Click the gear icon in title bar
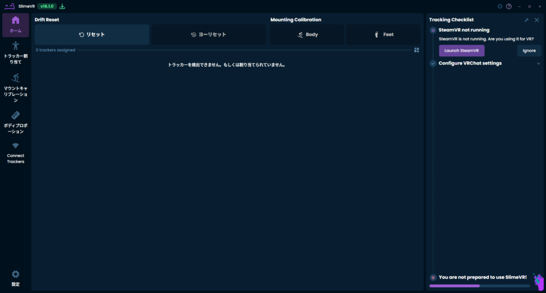The image size is (546, 293). point(500,6)
